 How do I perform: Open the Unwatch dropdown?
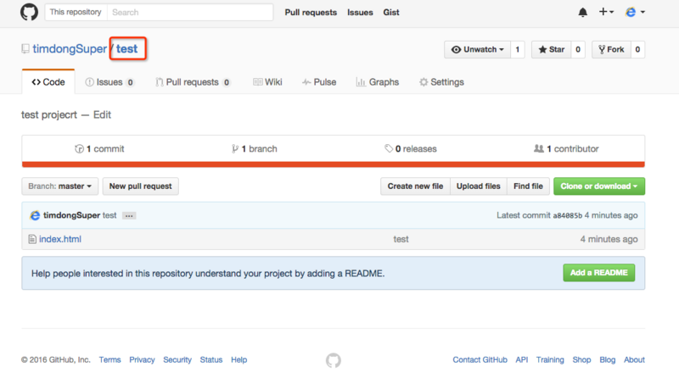click(x=477, y=49)
